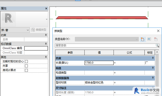Click the 值 column header
The image size is (162, 96).
click(99, 53)
